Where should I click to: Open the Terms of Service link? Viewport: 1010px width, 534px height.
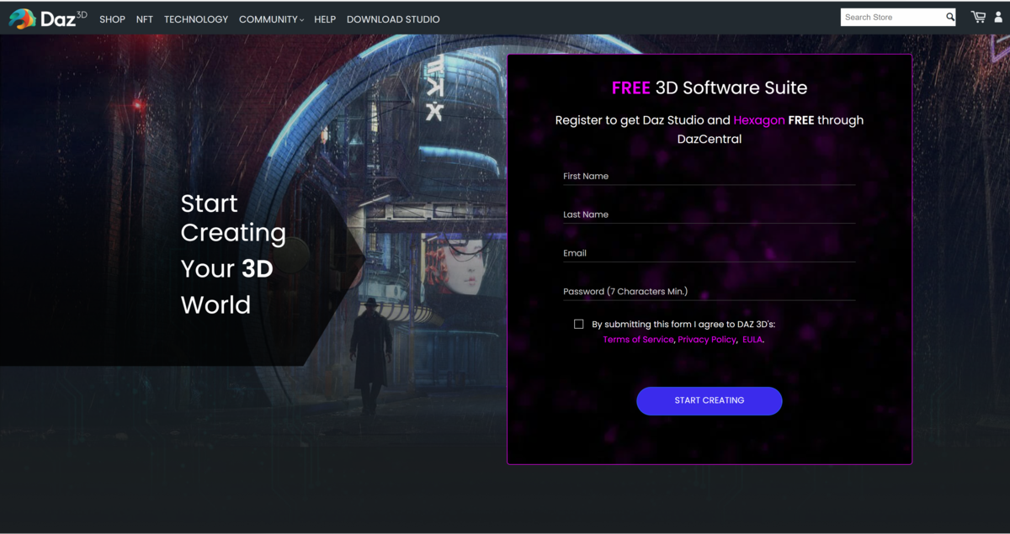[638, 340]
